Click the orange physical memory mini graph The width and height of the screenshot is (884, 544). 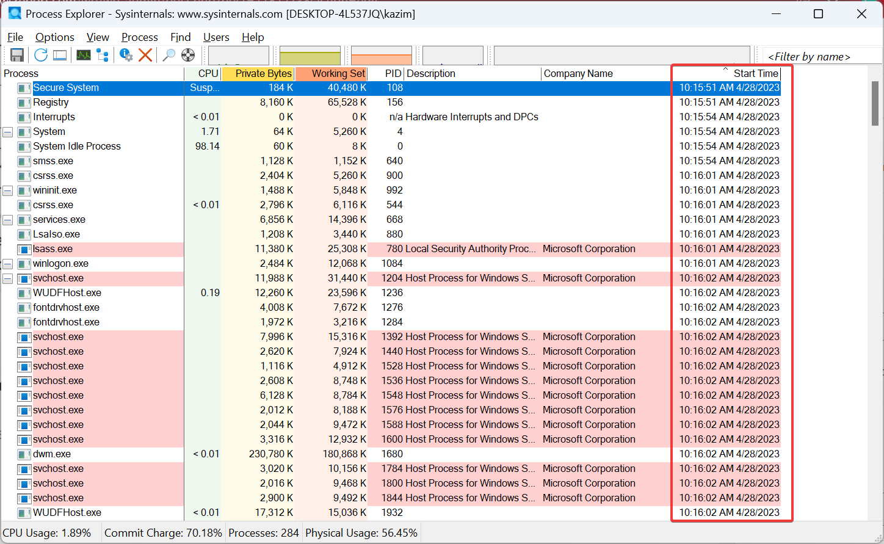point(382,56)
